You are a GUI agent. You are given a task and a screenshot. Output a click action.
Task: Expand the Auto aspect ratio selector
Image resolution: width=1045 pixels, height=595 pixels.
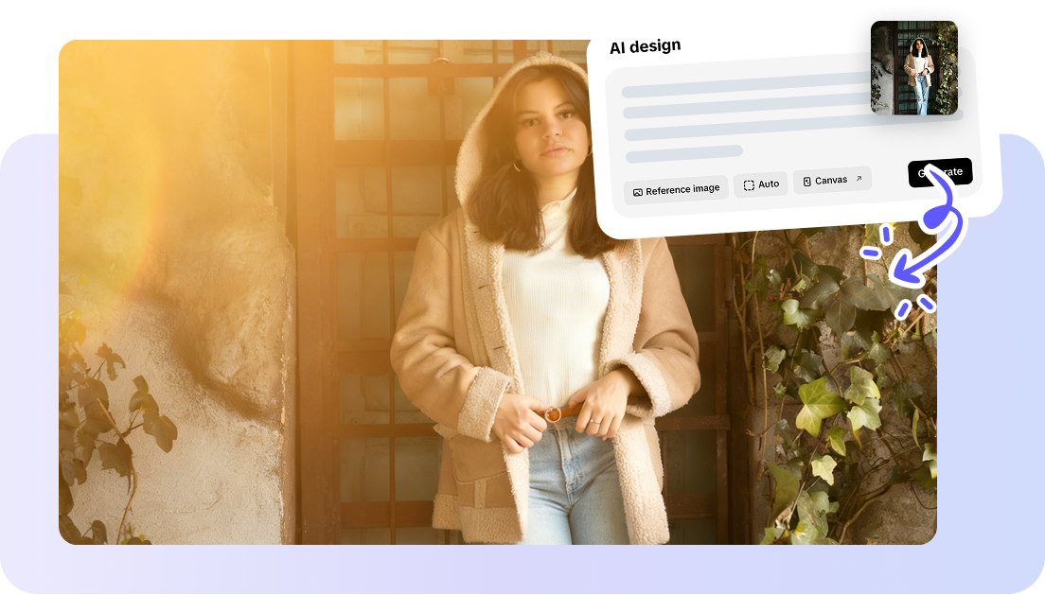pyautogui.click(x=760, y=184)
